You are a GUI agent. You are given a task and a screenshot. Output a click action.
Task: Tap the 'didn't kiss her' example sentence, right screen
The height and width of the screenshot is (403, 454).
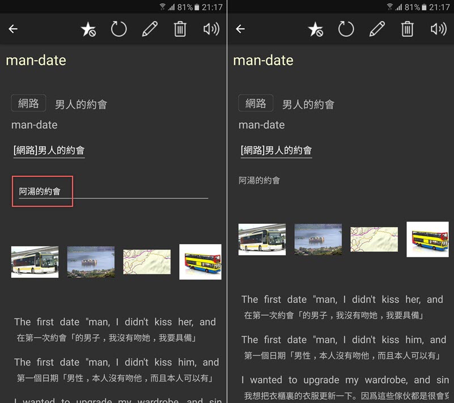coord(342,299)
